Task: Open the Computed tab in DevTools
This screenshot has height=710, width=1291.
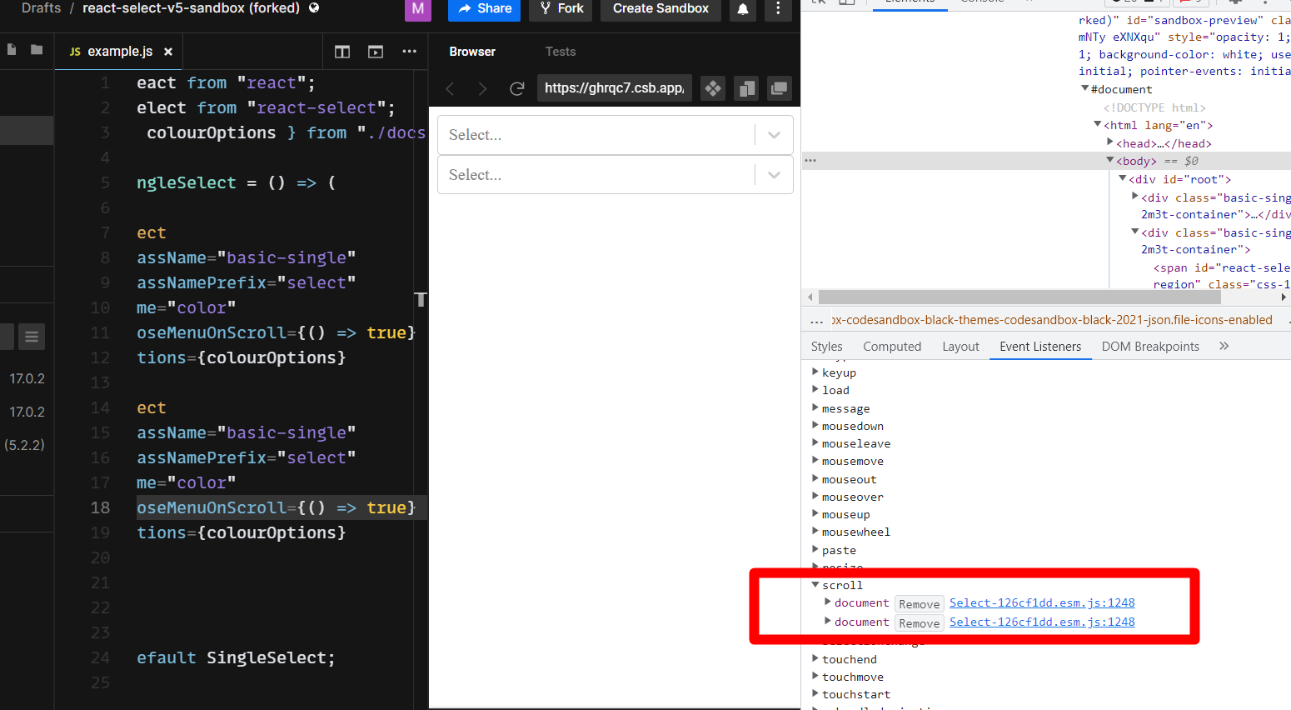Action: (x=891, y=346)
